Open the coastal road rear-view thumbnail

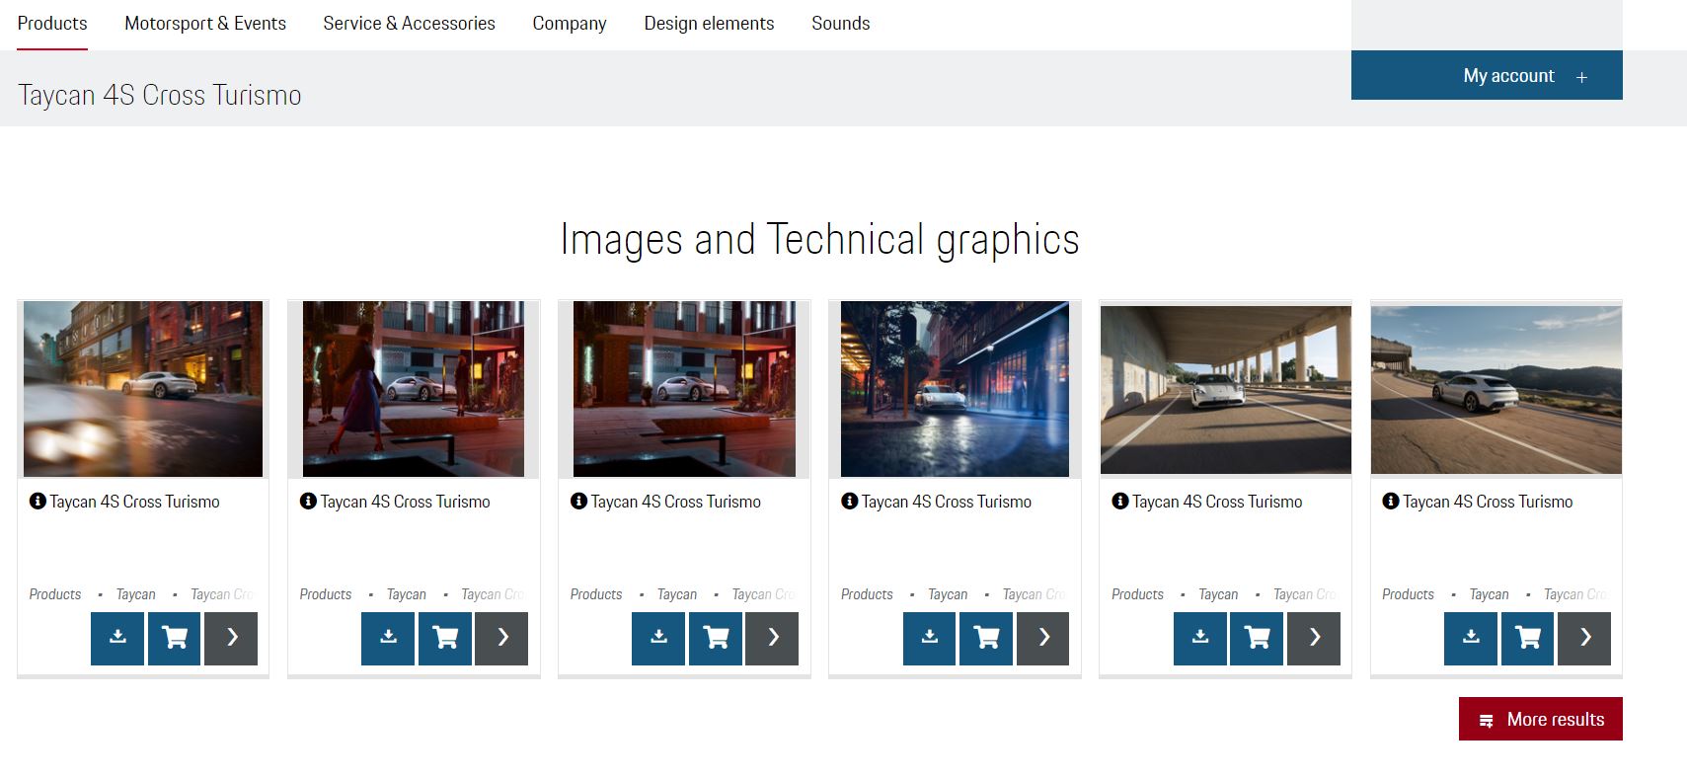[1496, 389]
